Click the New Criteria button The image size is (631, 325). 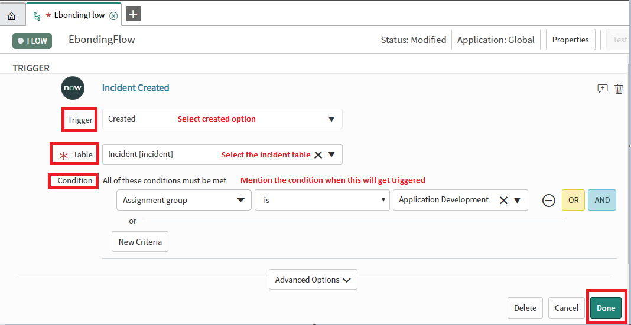(x=140, y=241)
